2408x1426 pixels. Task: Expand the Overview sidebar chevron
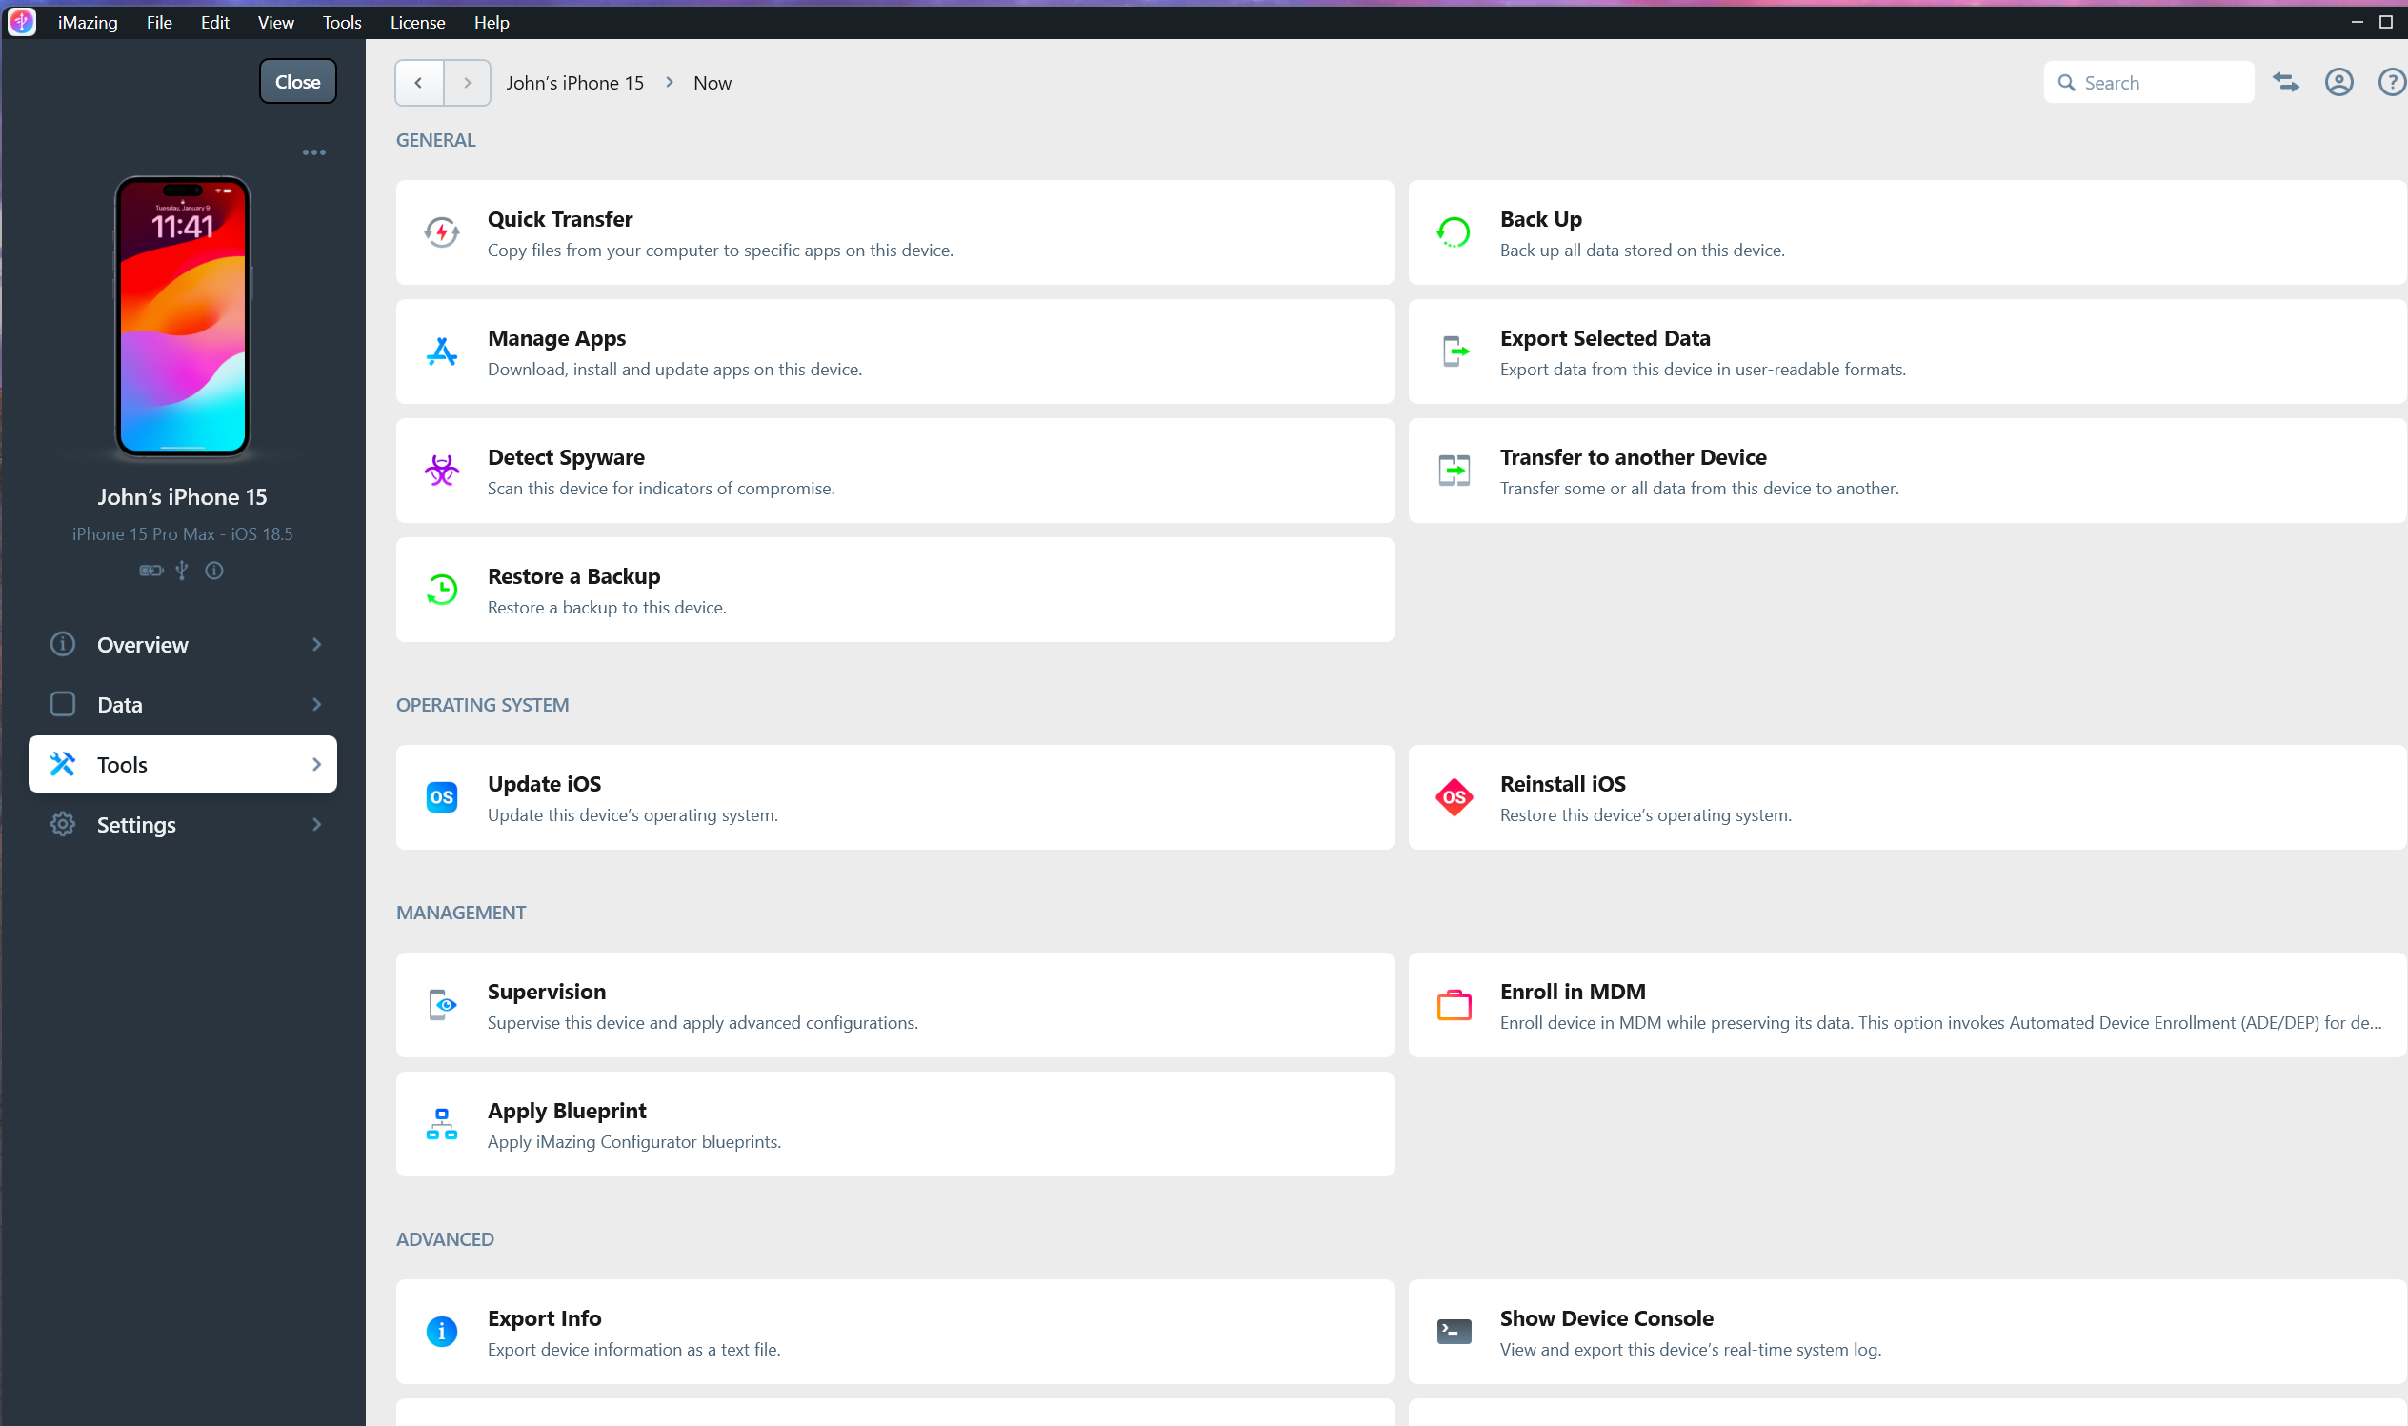(316, 645)
